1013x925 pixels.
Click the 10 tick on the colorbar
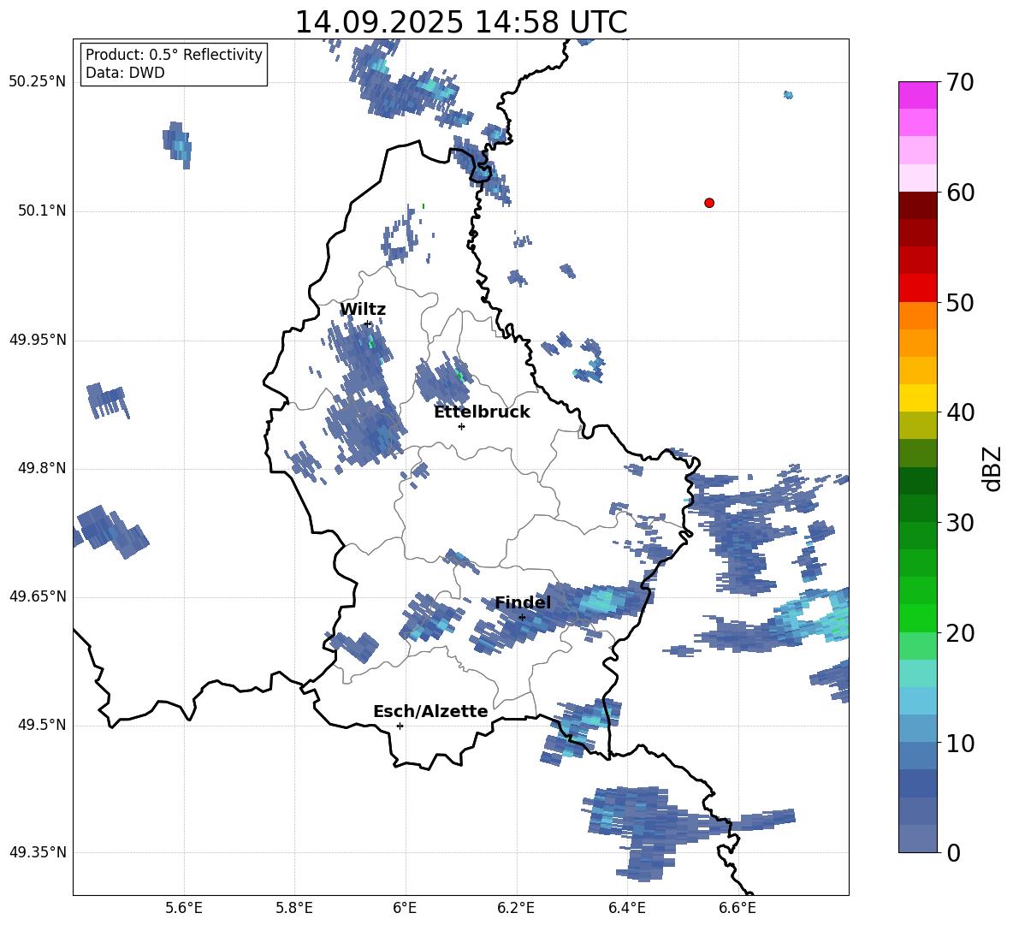click(x=960, y=743)
